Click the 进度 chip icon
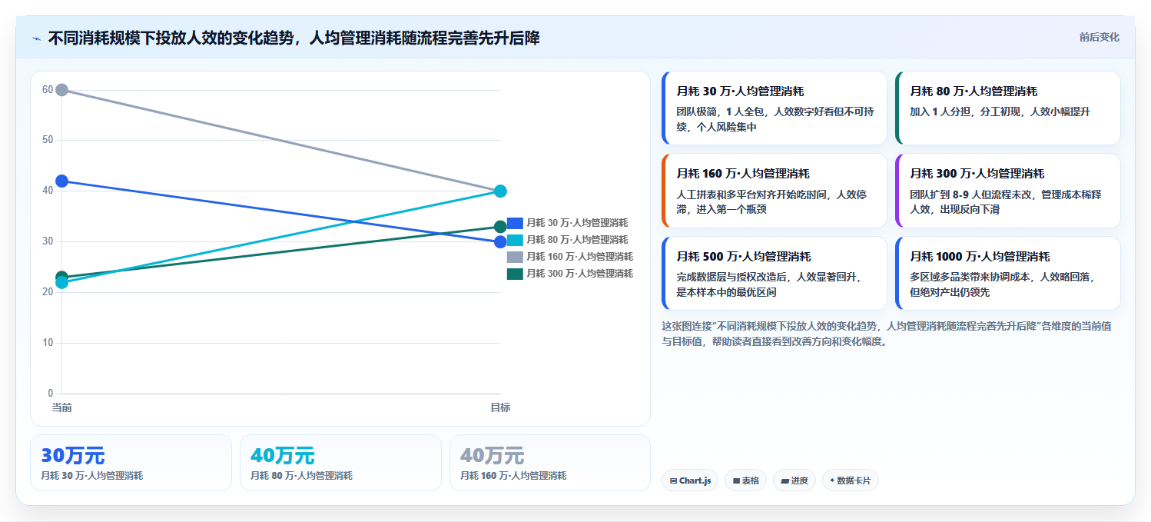Viewport: 1151px width, 522px height. 784,481
